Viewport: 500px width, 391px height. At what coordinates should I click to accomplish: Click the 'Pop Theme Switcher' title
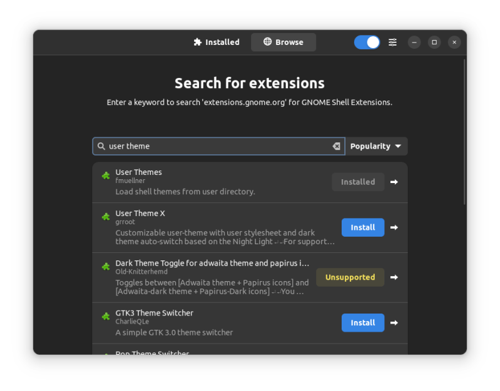click(153, 352)
